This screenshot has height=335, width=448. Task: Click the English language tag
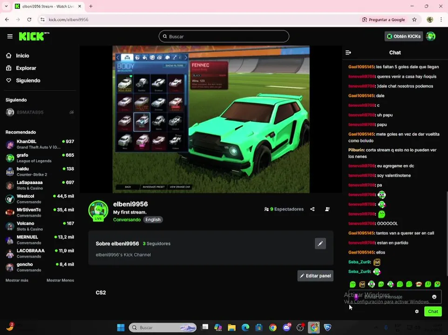(x=153, y=220)
